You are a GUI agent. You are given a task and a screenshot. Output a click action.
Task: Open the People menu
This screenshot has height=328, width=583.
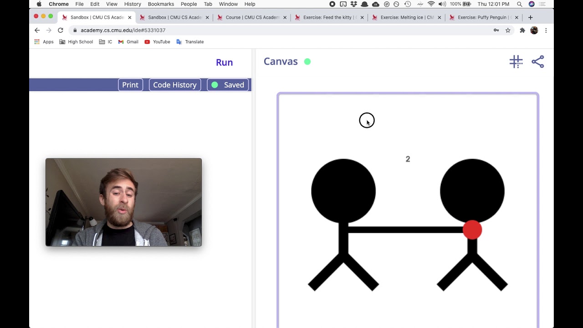189,4
